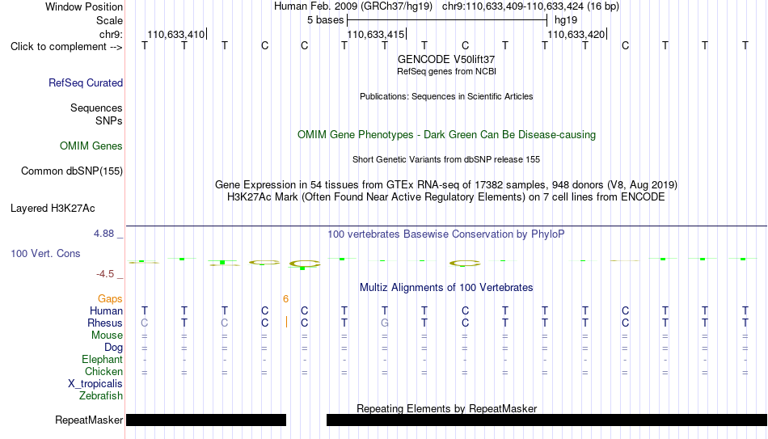768x439 pixels.
Task: Click the GTEx Gene Expression track title
Action: 446,184
